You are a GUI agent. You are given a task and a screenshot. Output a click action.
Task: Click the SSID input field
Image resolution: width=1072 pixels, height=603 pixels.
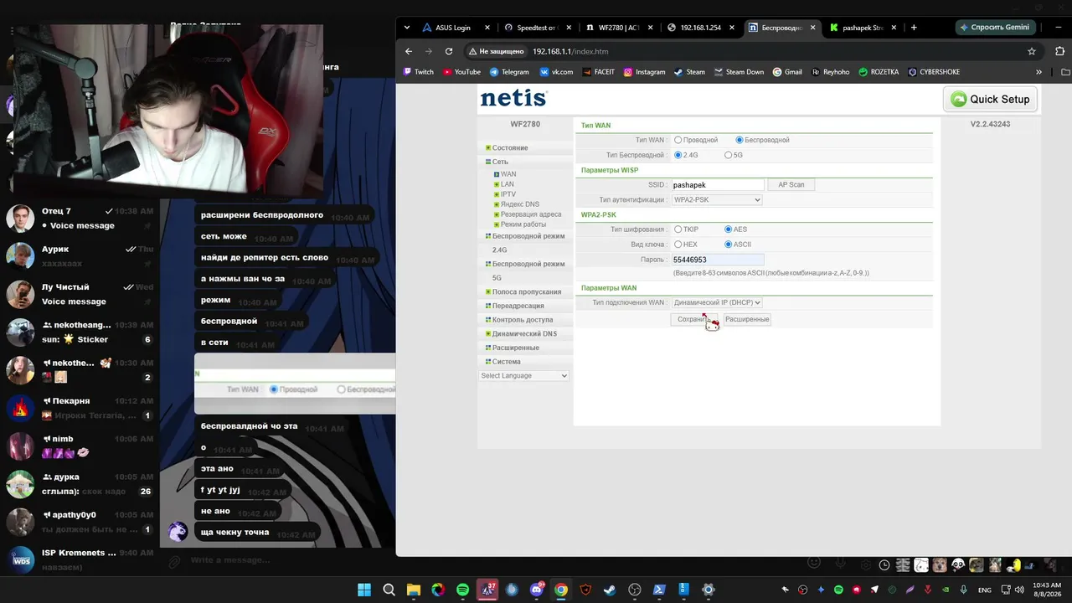(x=718, y=184)
